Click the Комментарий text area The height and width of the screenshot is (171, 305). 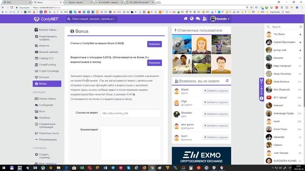(130, 143)
